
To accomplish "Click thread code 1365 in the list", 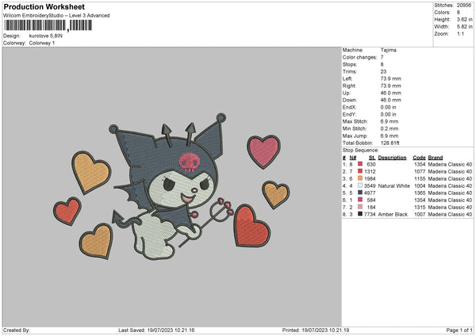I will (x=420, y=193).
